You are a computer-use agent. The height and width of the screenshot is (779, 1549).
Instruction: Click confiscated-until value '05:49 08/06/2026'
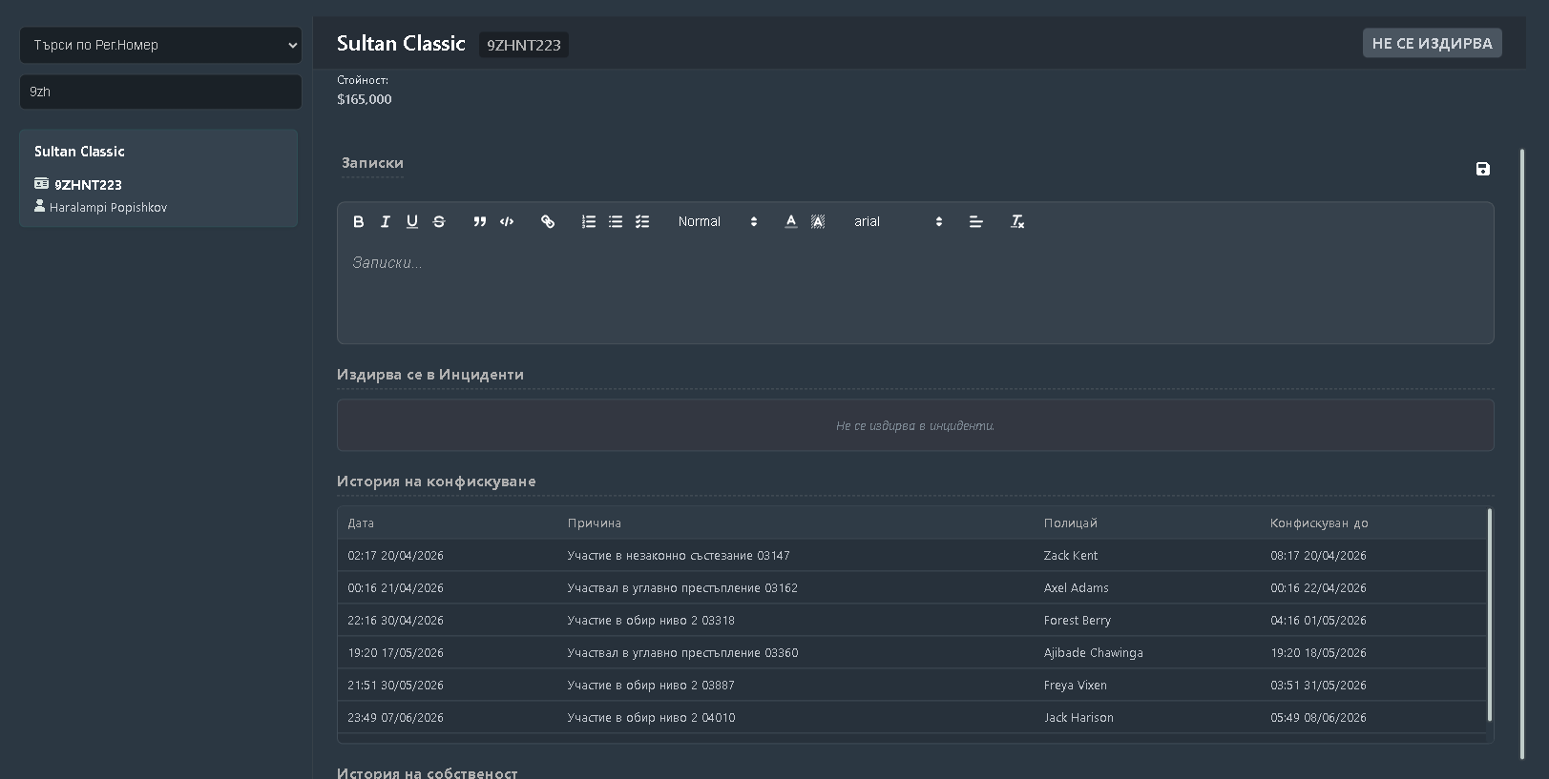click(x=1318, y=718)
